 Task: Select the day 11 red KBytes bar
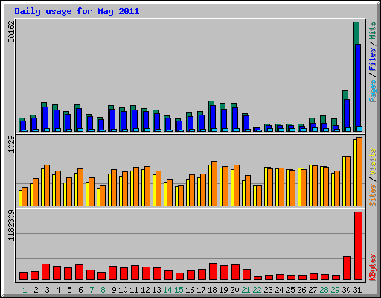[135, 273]
